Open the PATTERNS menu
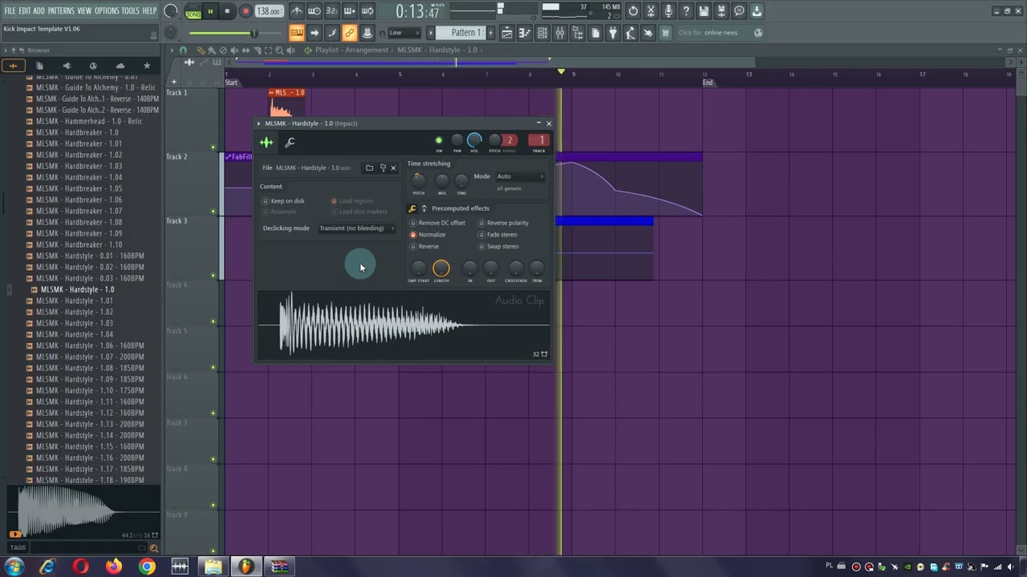Screen dimensions: 1027x577 point(61,11)
